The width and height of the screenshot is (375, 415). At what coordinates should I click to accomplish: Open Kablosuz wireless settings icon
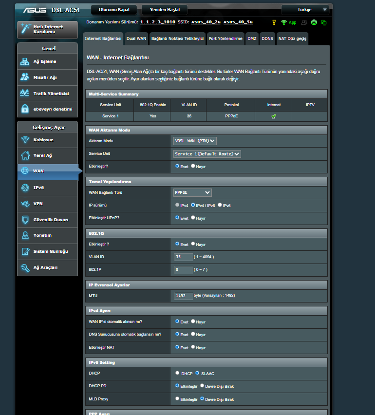tap(25, 140)
